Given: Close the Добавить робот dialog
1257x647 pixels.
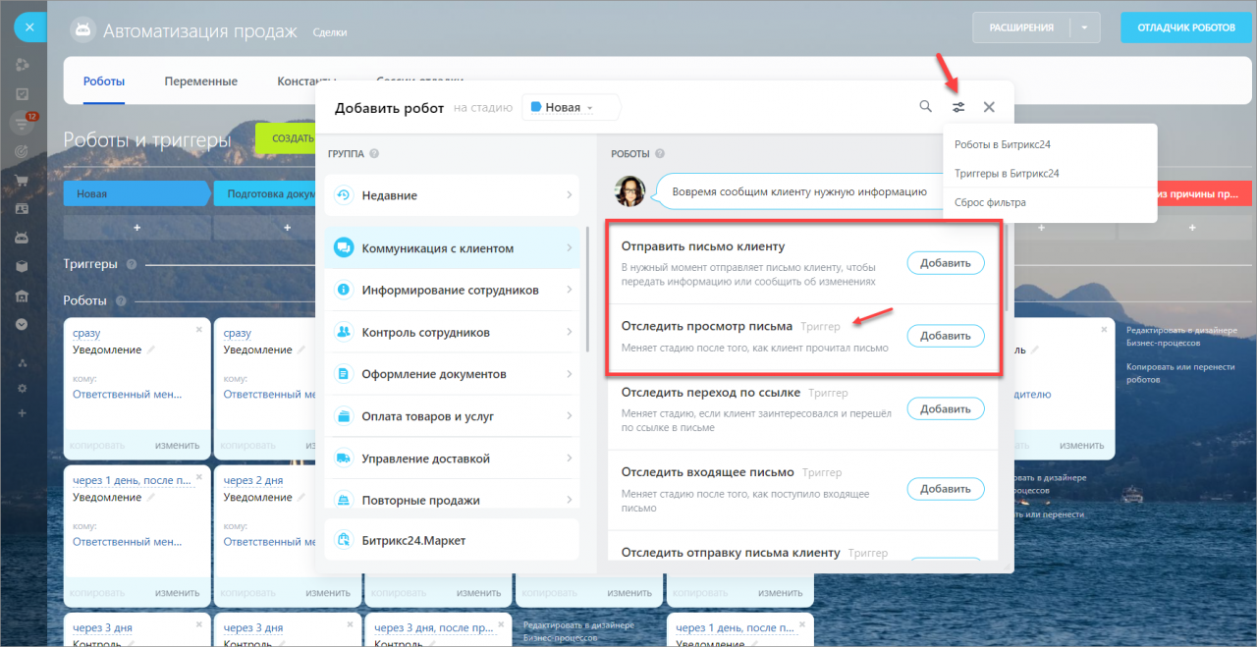Looking at the screenshot, I should click(989, 107).
